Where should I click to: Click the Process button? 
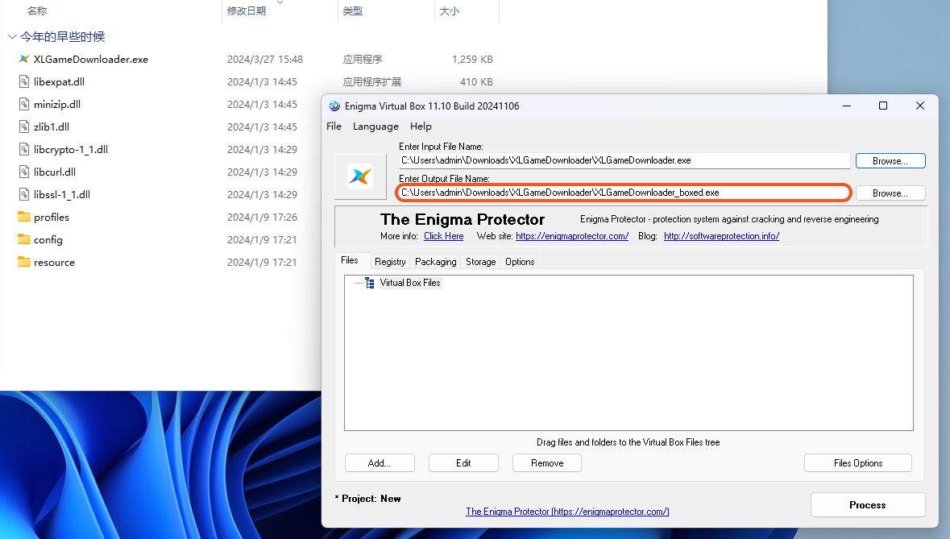tap(868, 505)
